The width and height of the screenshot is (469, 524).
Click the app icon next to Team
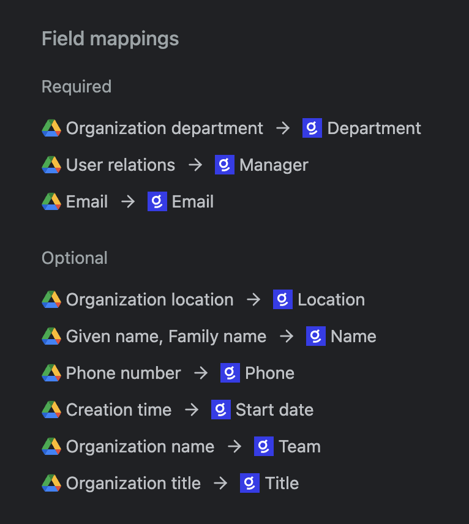(264, 447)
